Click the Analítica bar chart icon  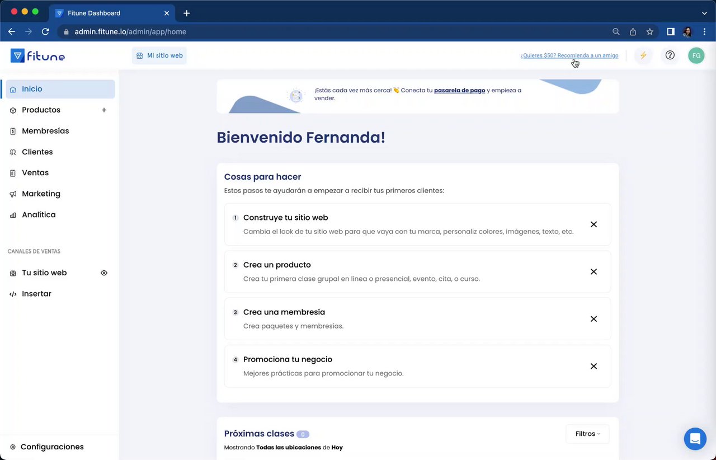point(13,215)
